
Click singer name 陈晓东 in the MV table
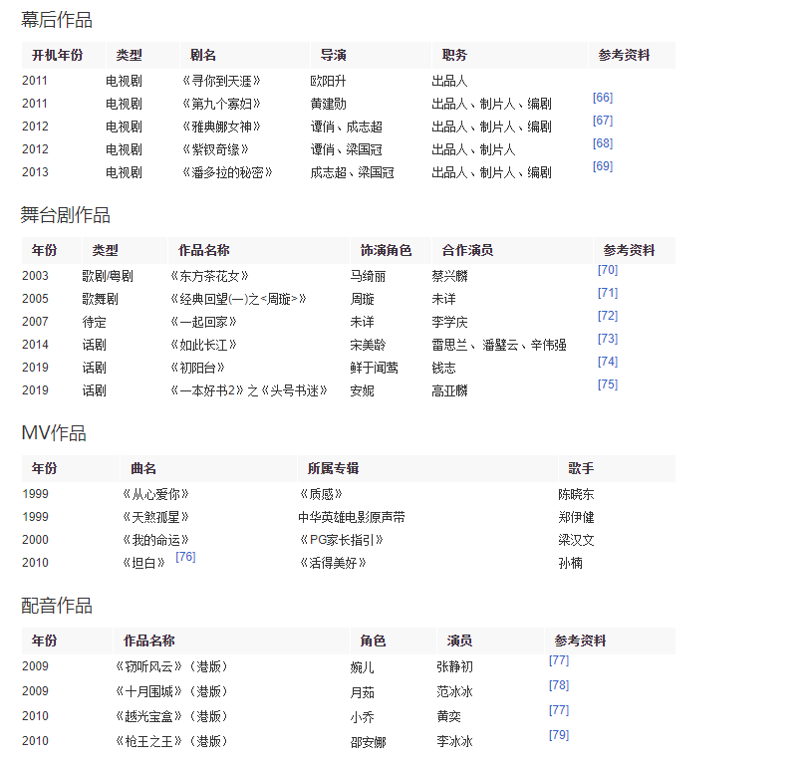[576, 494]
